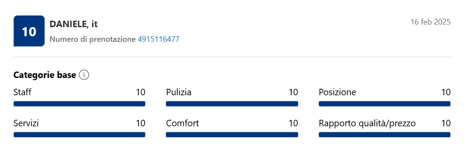Select the Servizi category label

26,123
